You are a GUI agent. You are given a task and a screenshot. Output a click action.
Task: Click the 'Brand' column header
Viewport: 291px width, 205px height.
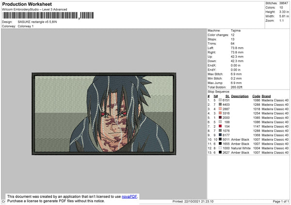(x=266, y=96)
